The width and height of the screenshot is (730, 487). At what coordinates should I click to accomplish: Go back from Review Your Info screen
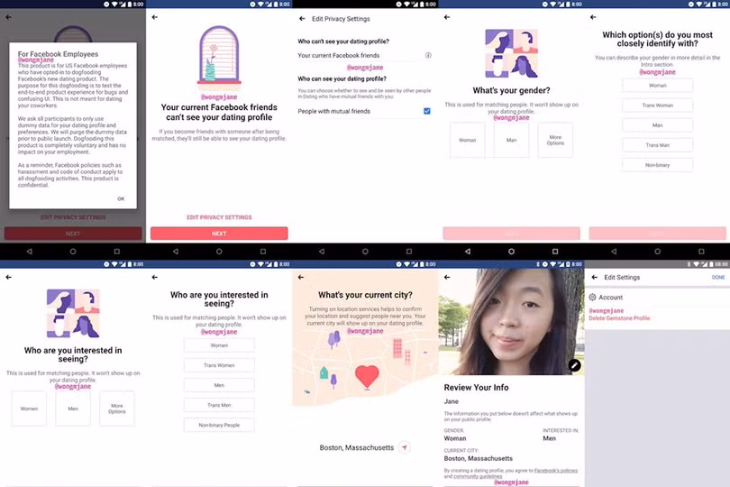click(447, 277)
